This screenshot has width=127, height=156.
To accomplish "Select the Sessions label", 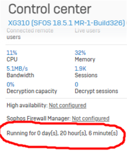I will [86, 75].
